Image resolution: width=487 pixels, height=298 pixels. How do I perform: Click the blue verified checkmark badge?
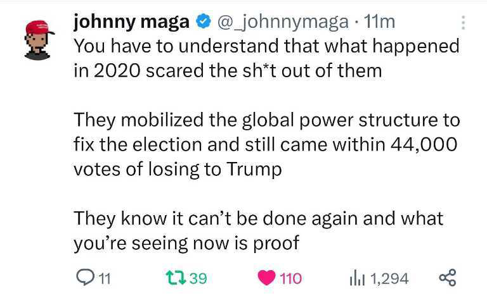[x=203, y=23]
